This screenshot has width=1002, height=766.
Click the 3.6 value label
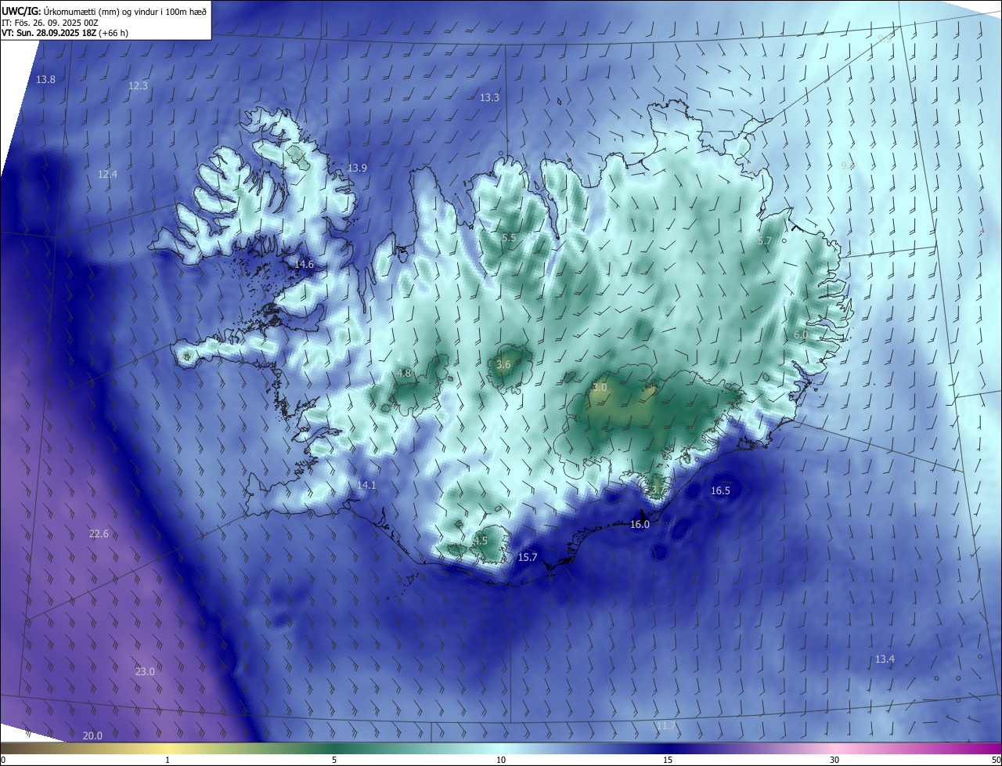point(503,364)
